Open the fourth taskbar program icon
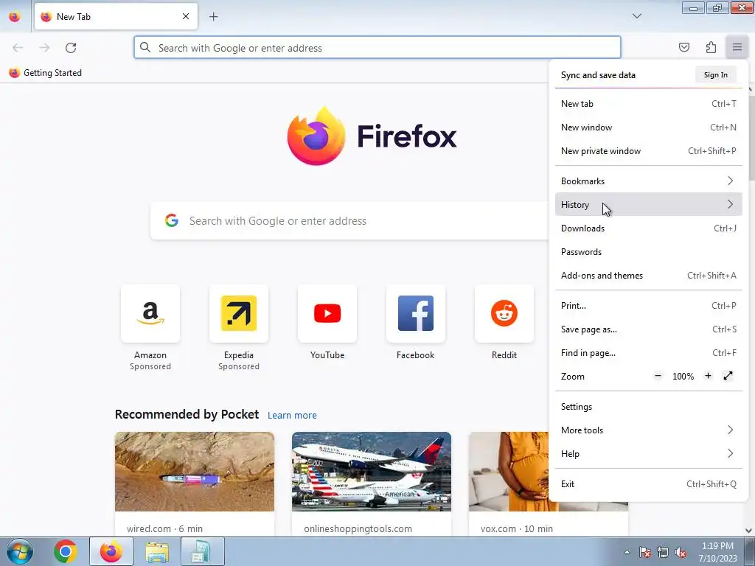 203,551
